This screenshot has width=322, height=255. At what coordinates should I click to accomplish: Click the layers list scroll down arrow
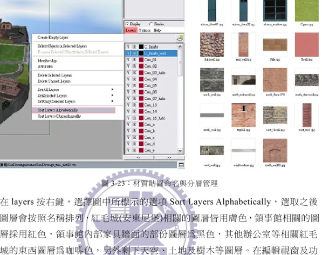(x=180, y=151)
